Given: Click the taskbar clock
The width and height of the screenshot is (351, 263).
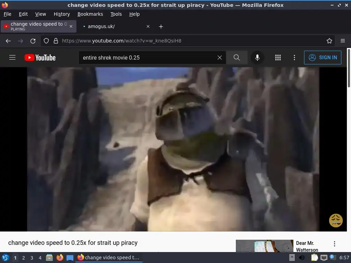Looking at the screenshot, I should click(344, 258).
